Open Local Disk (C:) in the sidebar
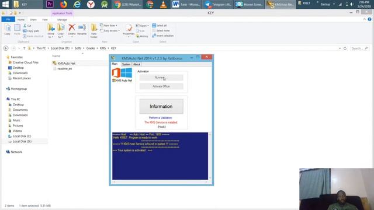The width and height of the screenshot is (374, 210). [x=22, y=136]
